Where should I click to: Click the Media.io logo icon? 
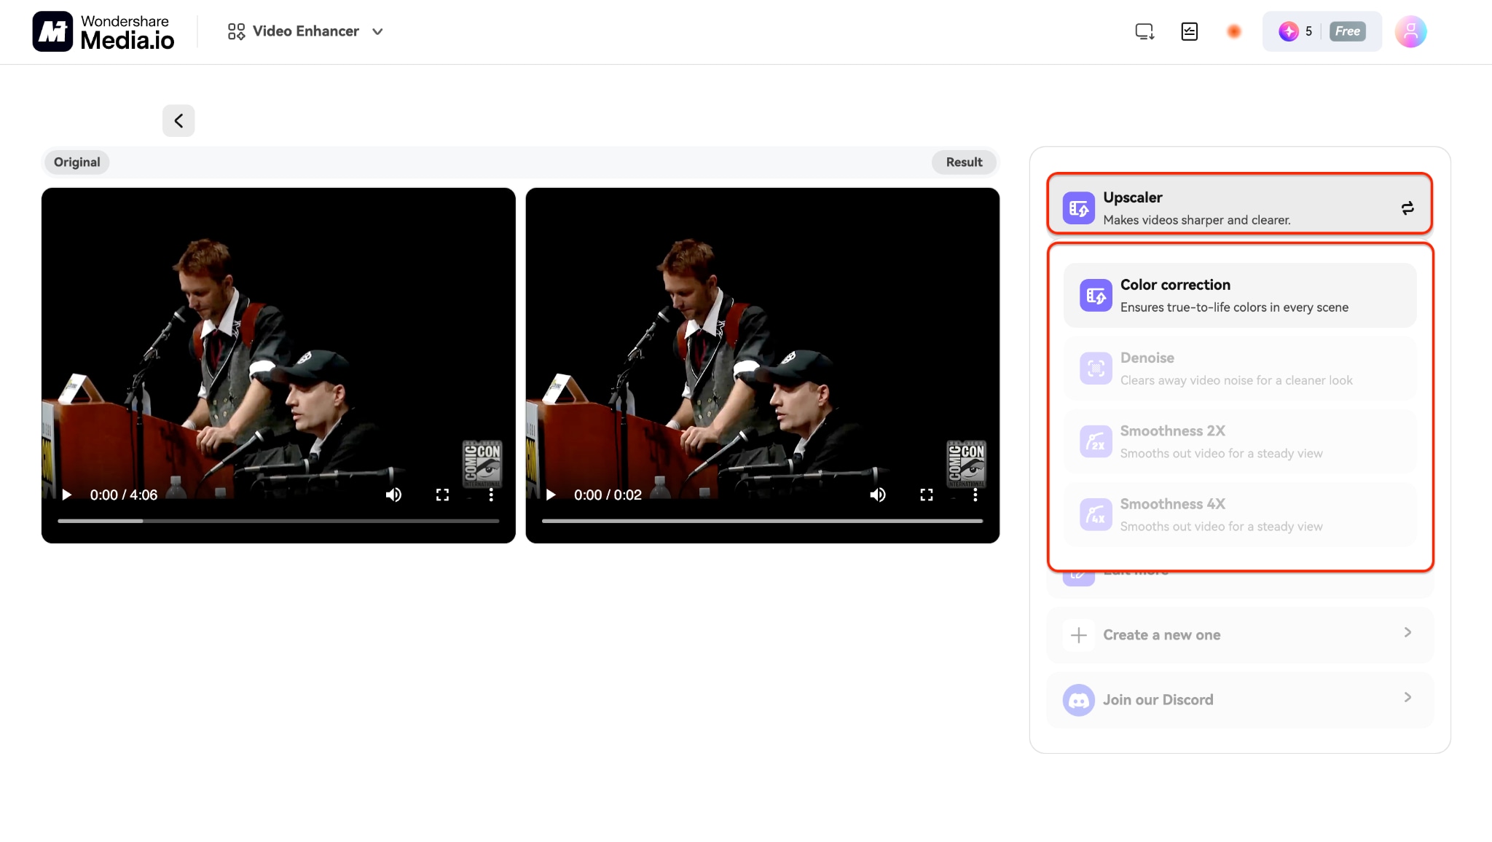pyautogui.click(x=52, y=31)
